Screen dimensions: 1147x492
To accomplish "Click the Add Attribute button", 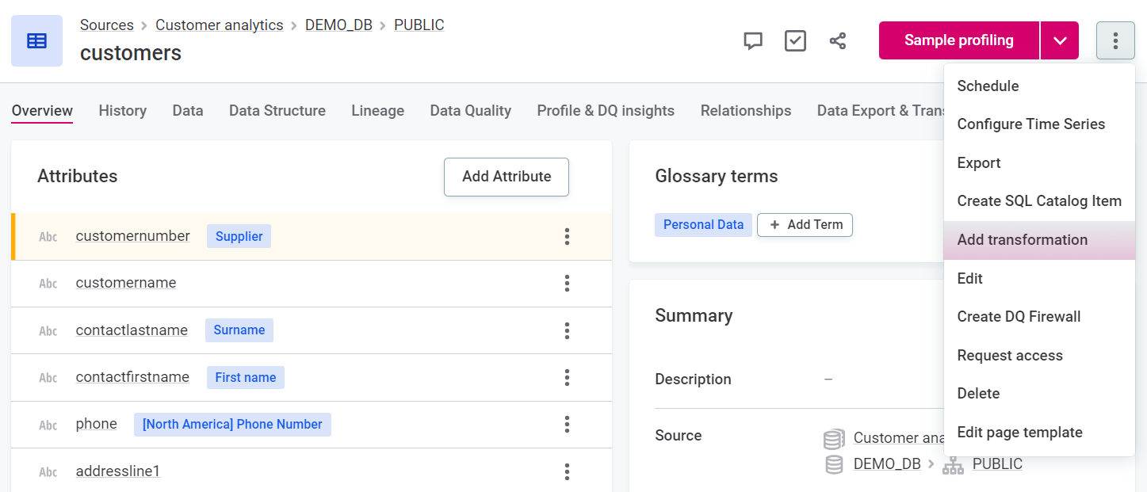I will pos(506,177).
